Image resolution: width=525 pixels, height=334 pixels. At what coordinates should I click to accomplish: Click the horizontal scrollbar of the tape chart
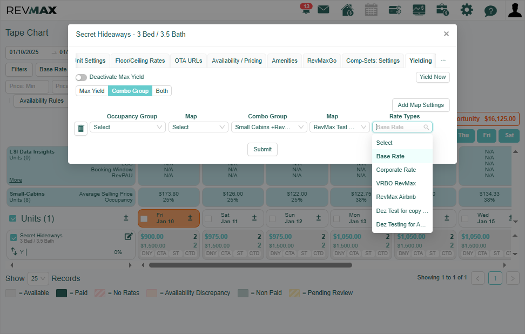[250, 265]
